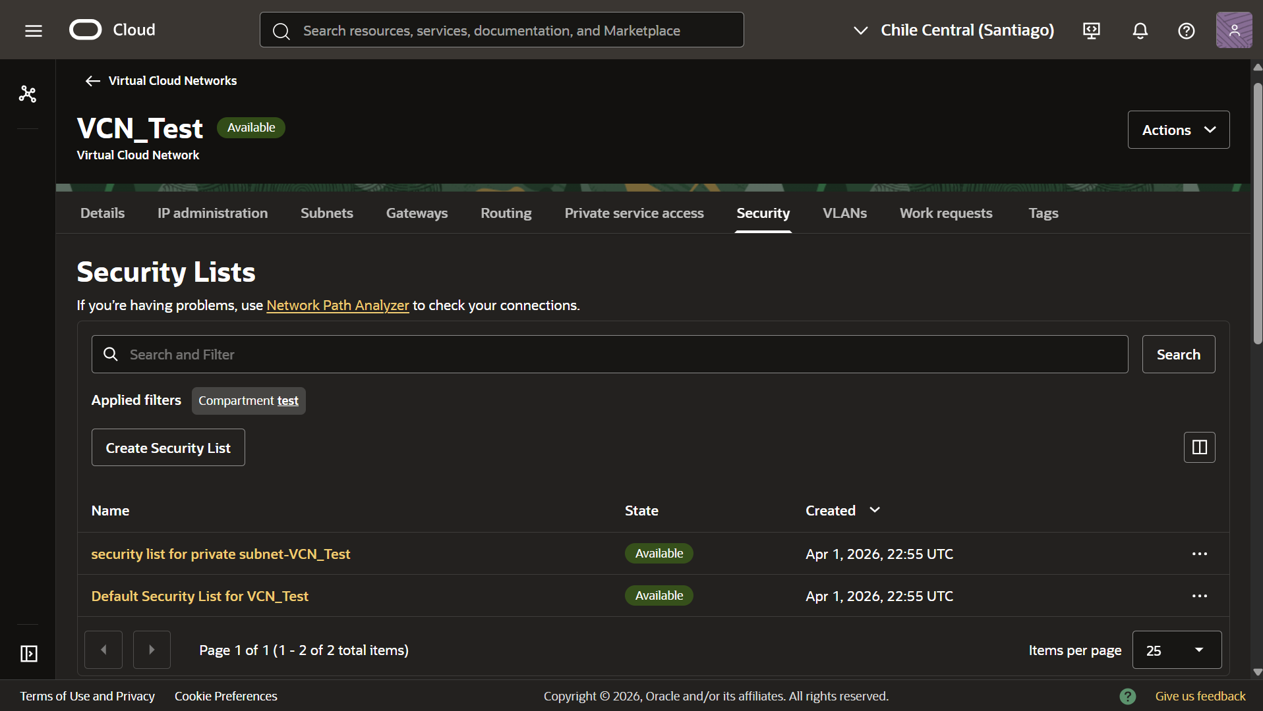Click the Search button
Screen dimensions: 1263x711
[x=1179, y=354]
